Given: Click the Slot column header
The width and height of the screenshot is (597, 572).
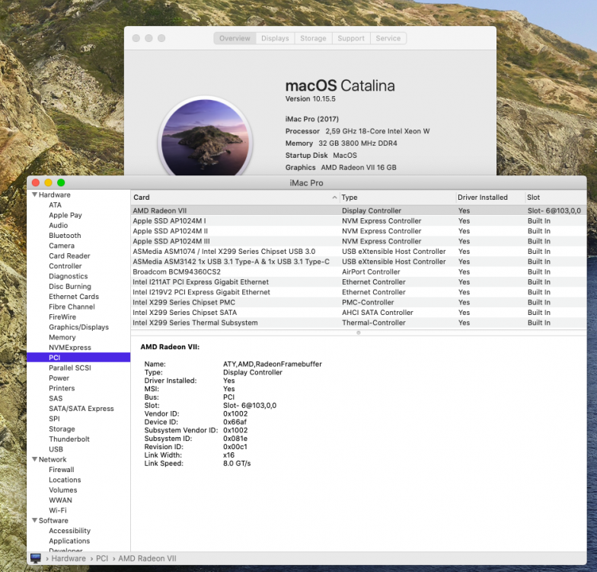Looking at the screenshot, I should [x=556, y=197].
